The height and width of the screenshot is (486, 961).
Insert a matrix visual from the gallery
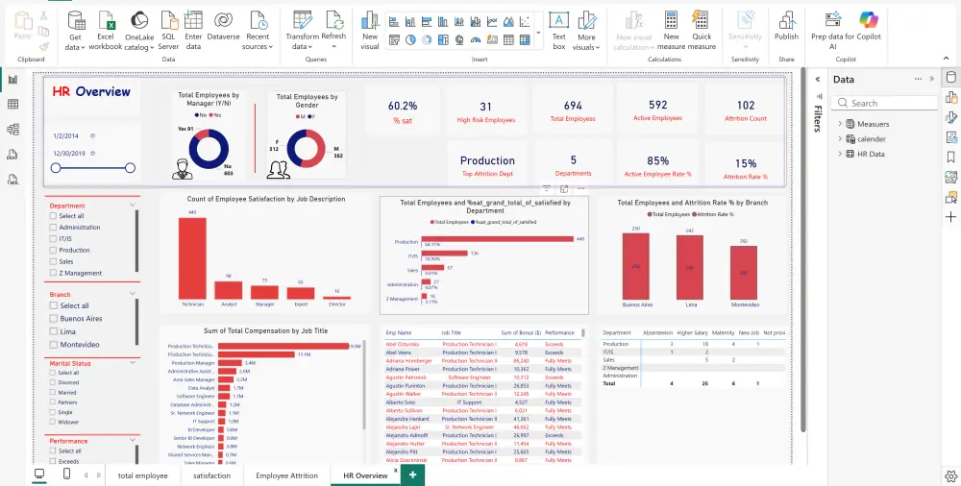point(525,39)
